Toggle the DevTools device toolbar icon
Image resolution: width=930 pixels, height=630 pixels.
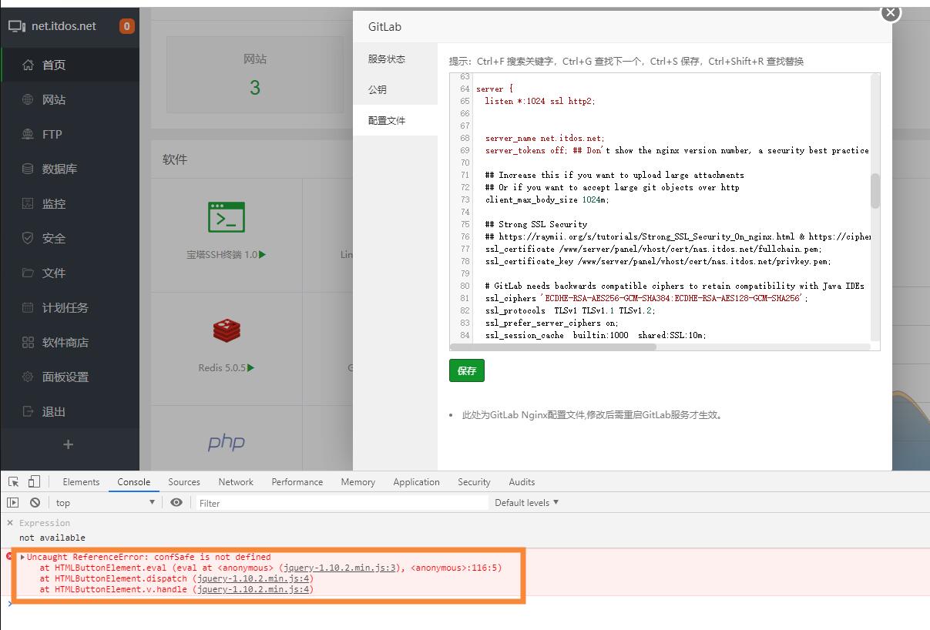click(x=34, y=481)
